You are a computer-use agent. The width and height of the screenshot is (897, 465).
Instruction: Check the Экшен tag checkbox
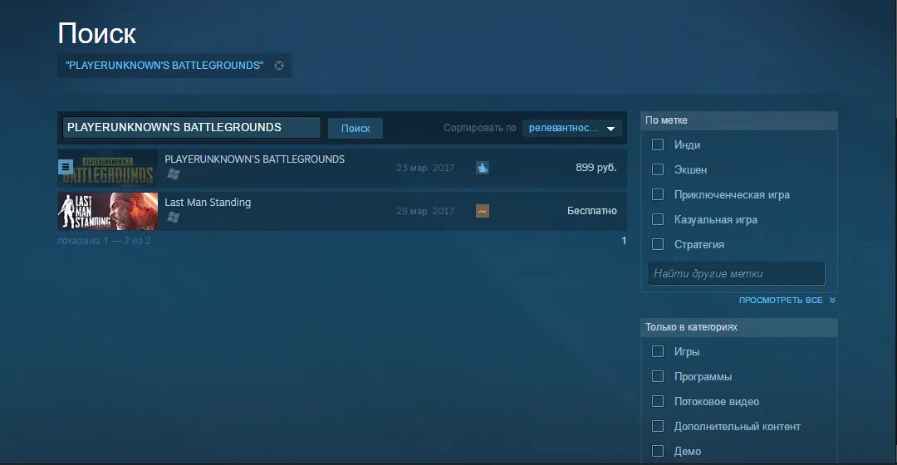click(658, 169)
